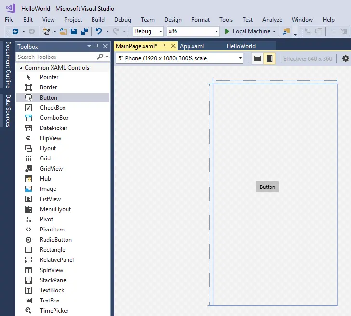Select the TextBlock control in Toolbox
The height and width of the screenshot is (316, 351).
(x=63, y=290)
